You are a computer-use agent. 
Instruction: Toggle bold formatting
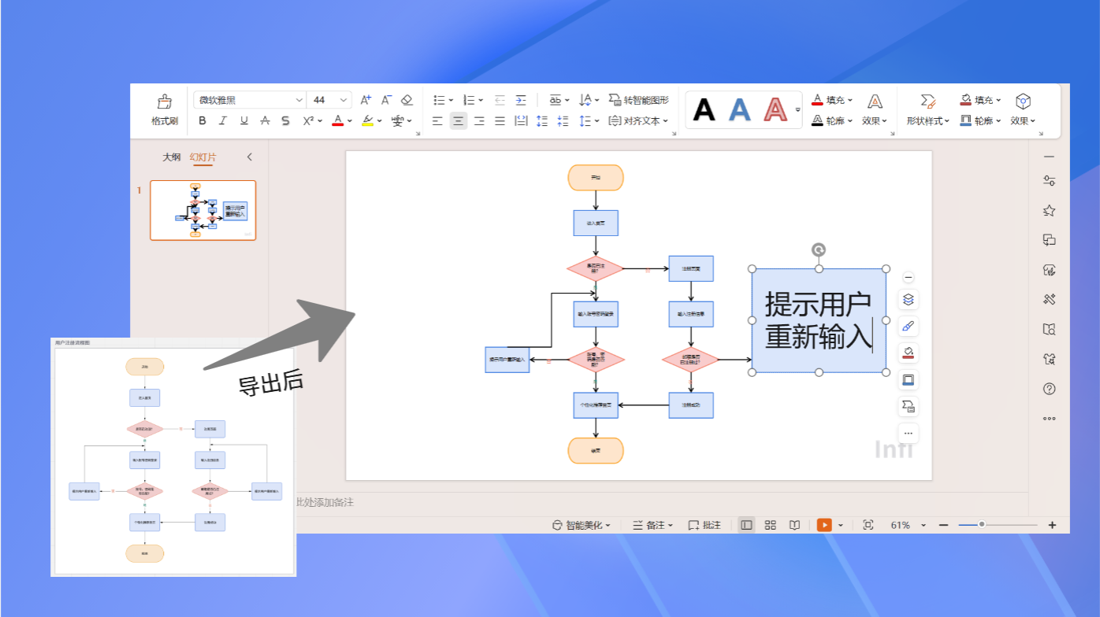pyautogui.click(x=203, y=120)
